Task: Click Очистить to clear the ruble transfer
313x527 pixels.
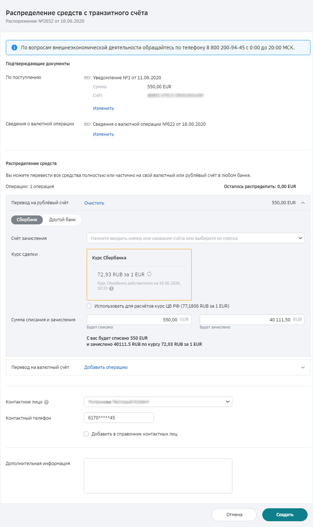Action: point(94,203)
